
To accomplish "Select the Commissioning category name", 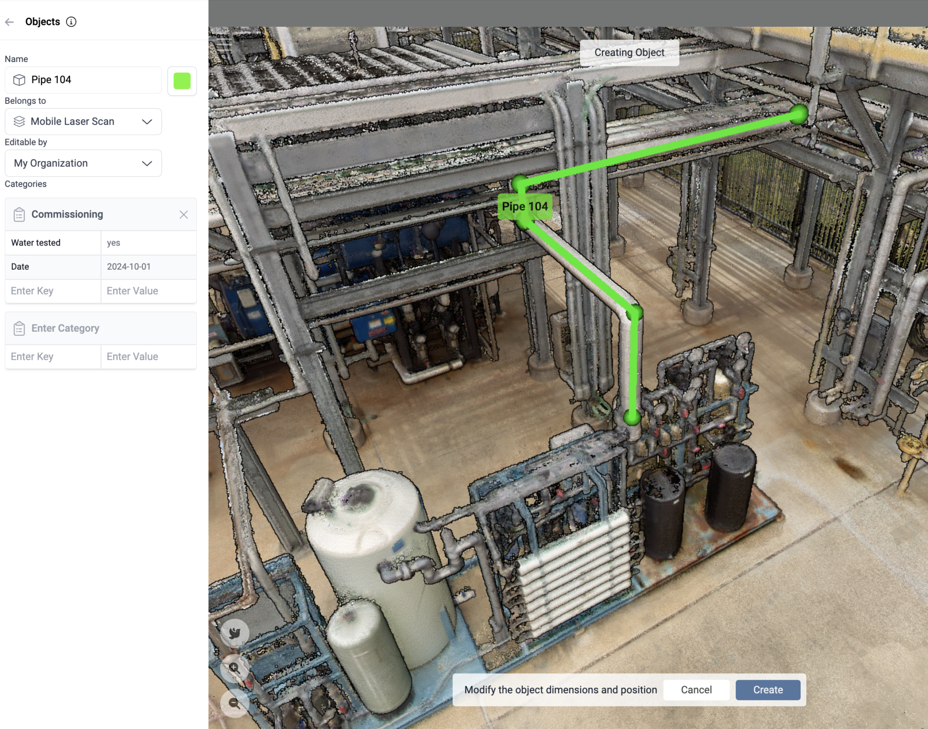I will pyautogui.click(x=67, y=214).
